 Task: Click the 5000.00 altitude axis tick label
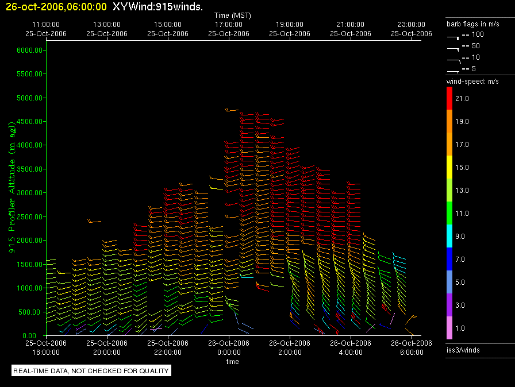click(x=29, y=98)
